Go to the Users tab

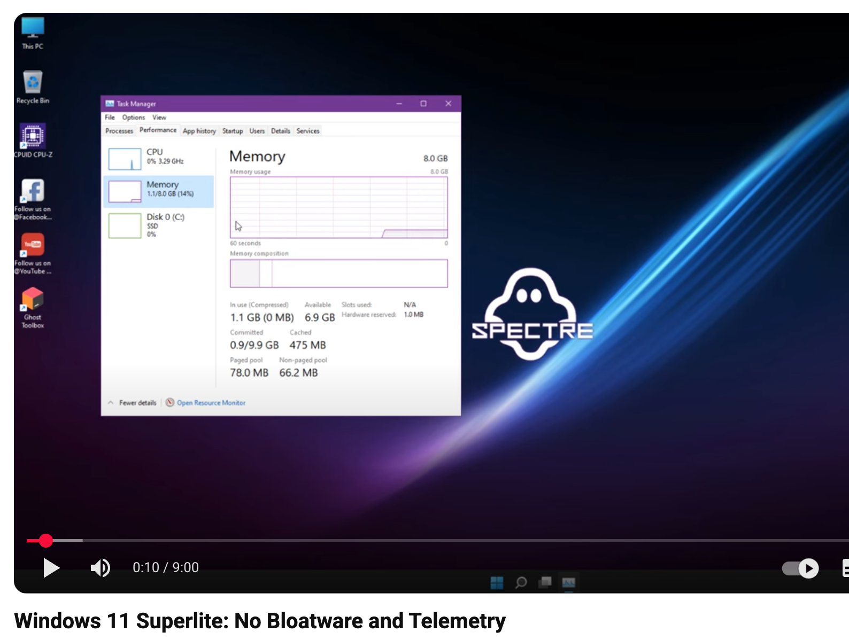[257, 131]
